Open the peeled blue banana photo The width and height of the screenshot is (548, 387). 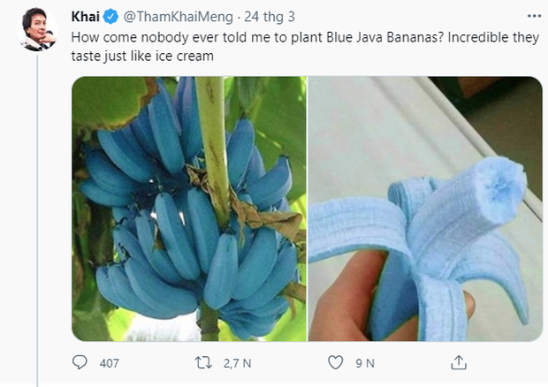coord(426,209)
